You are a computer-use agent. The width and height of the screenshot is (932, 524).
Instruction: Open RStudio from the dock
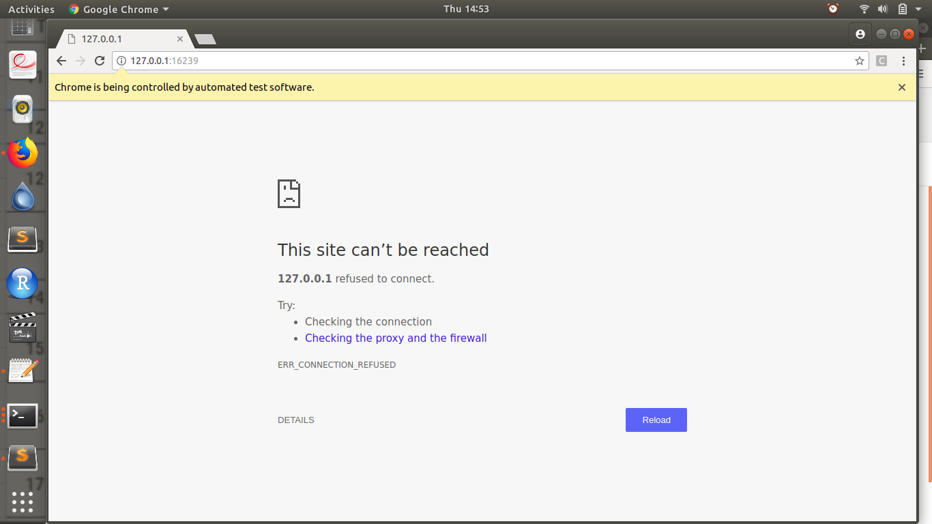coord(23,283)
